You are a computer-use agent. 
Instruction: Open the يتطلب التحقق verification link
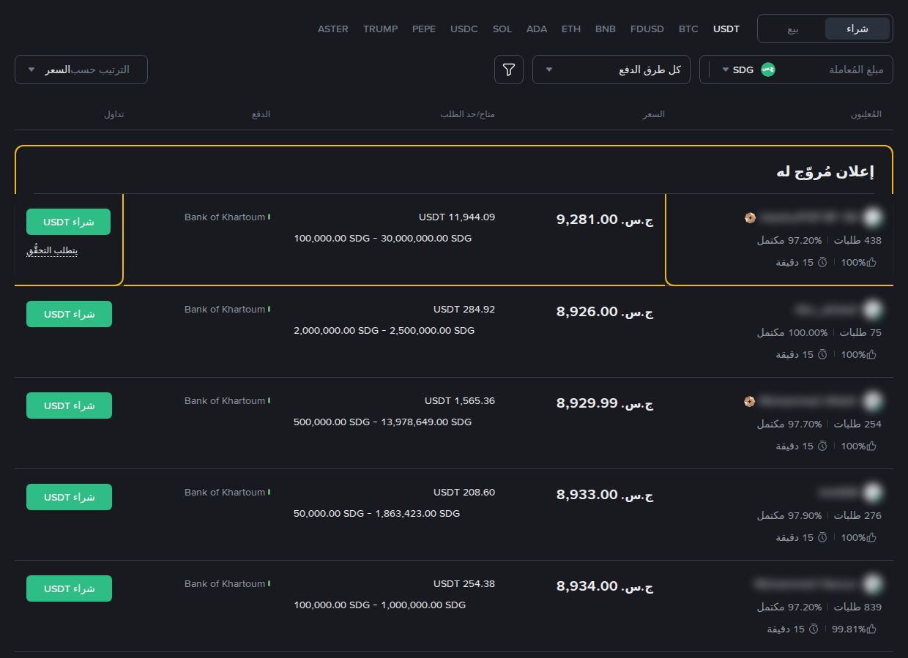click(x=52, y=250)
